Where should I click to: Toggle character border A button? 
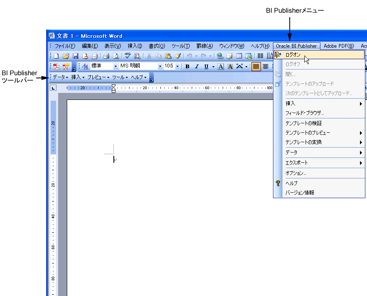tap(221, 67)
